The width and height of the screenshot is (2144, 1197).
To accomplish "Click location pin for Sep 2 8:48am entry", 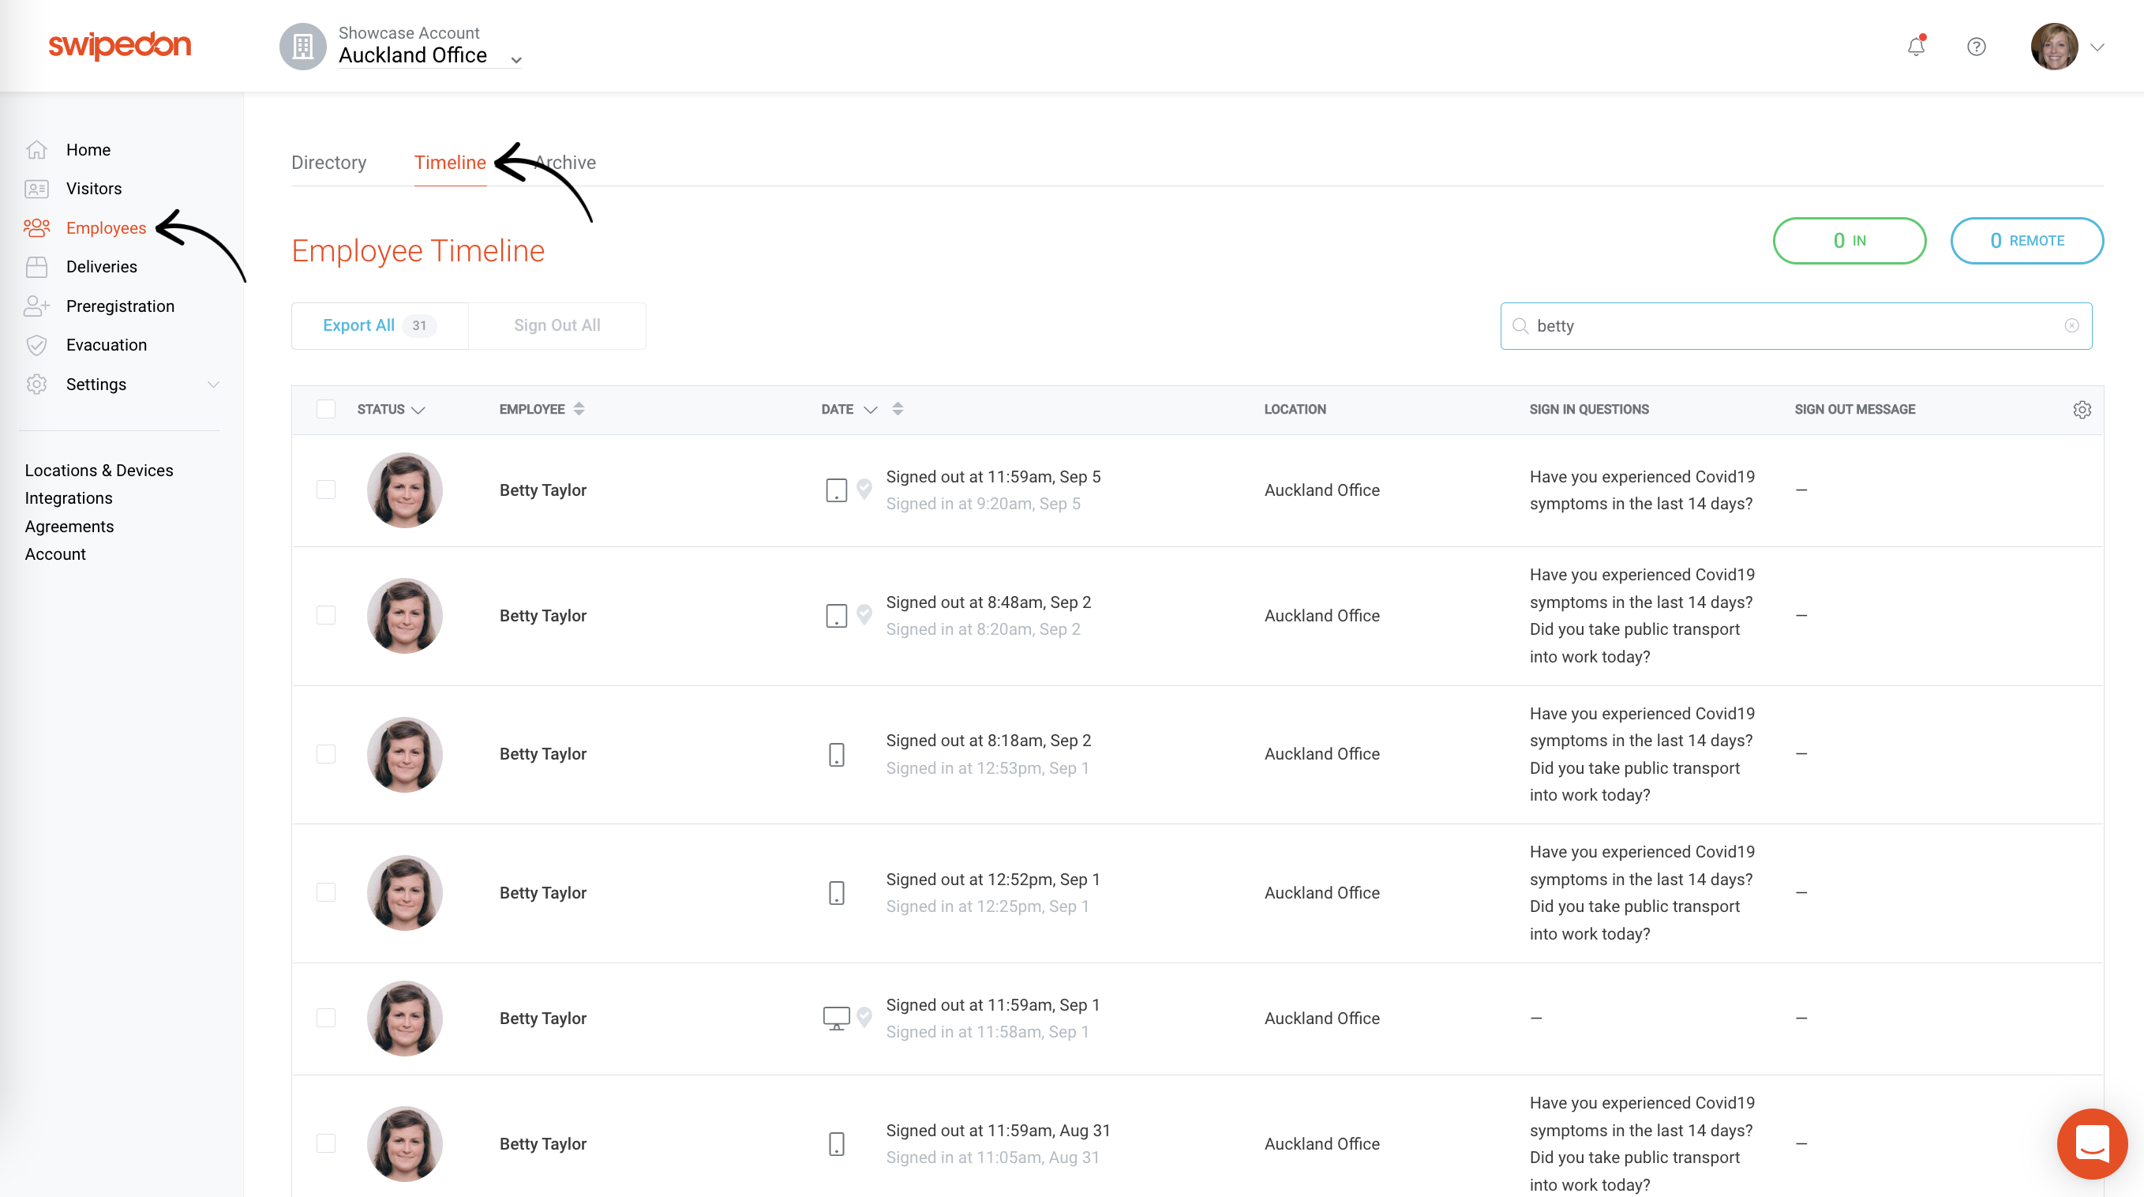I will click(x=864, y=614).
